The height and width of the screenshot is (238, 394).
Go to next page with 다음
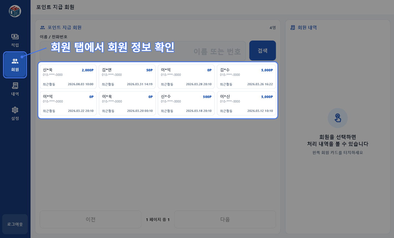(225, 219)
